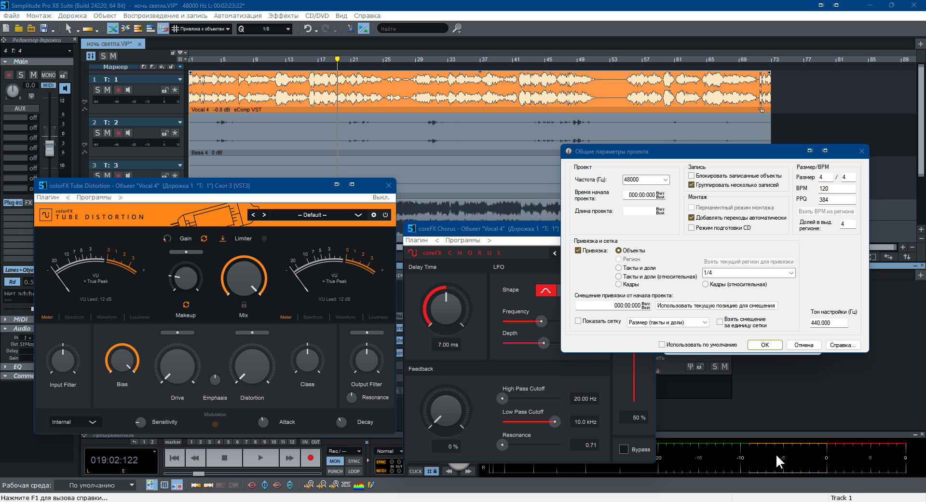
Task: Click the Undo arrow in the toolbar
Action: 308,29
